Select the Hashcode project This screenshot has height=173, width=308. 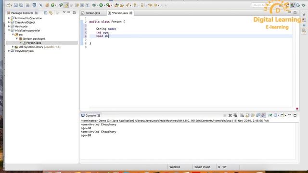[x=21, y=26]
